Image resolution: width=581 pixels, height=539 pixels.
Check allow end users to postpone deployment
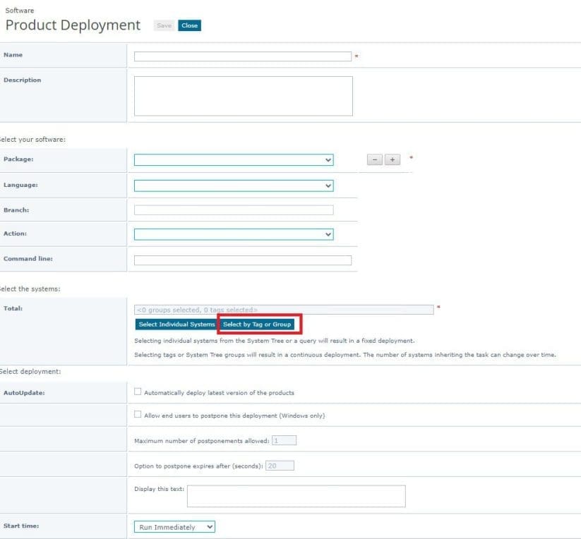(138, 415)
